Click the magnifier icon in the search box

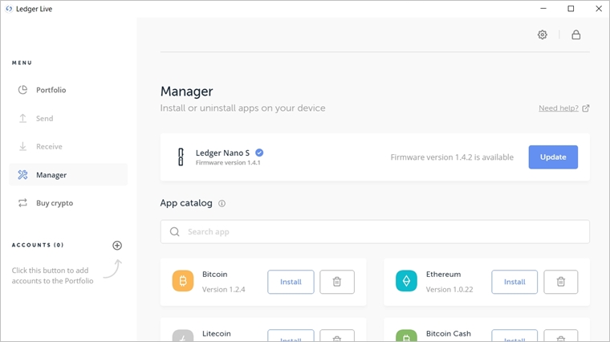coord(175,232)
